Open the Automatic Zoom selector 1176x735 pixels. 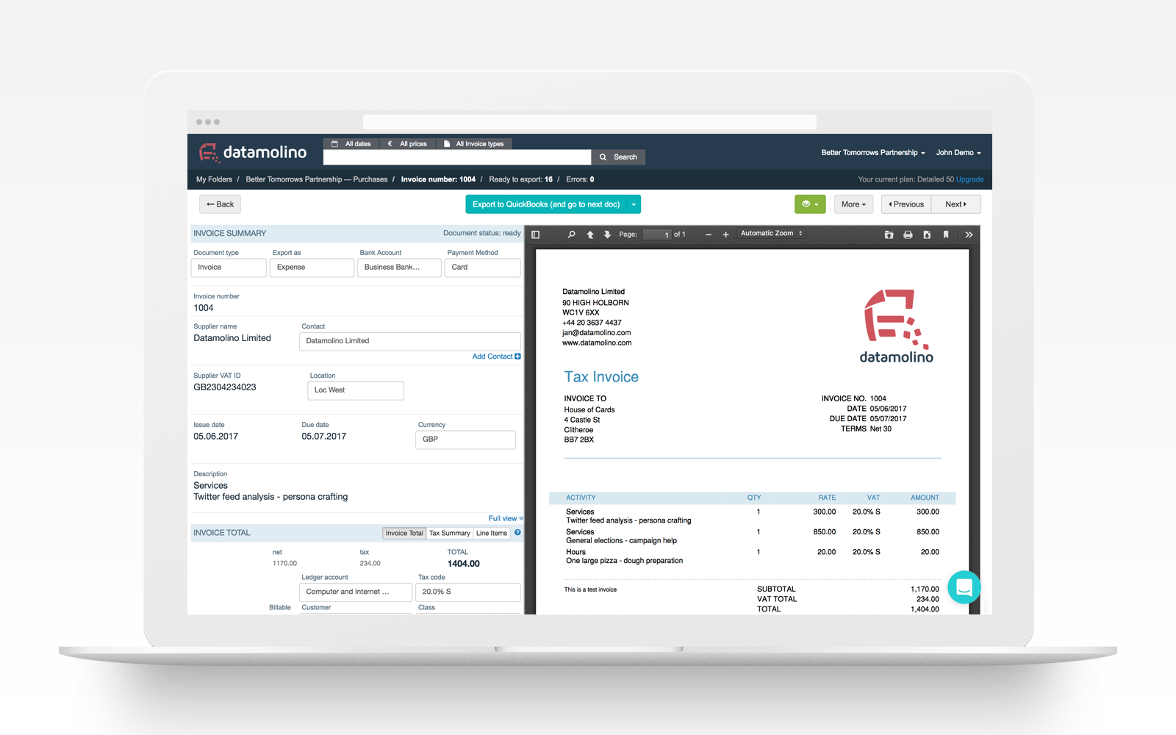coord(772,234)
